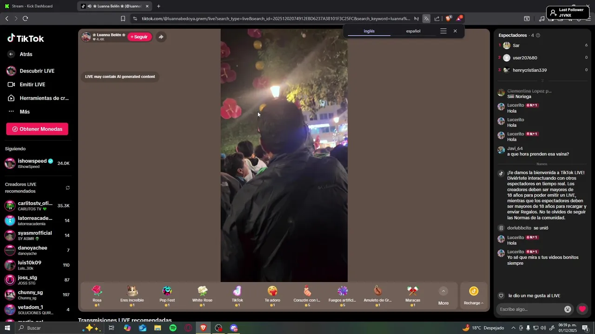
Task: Send Corazón con l... gift
Action: pyautogui.click(x=307, y=296)
